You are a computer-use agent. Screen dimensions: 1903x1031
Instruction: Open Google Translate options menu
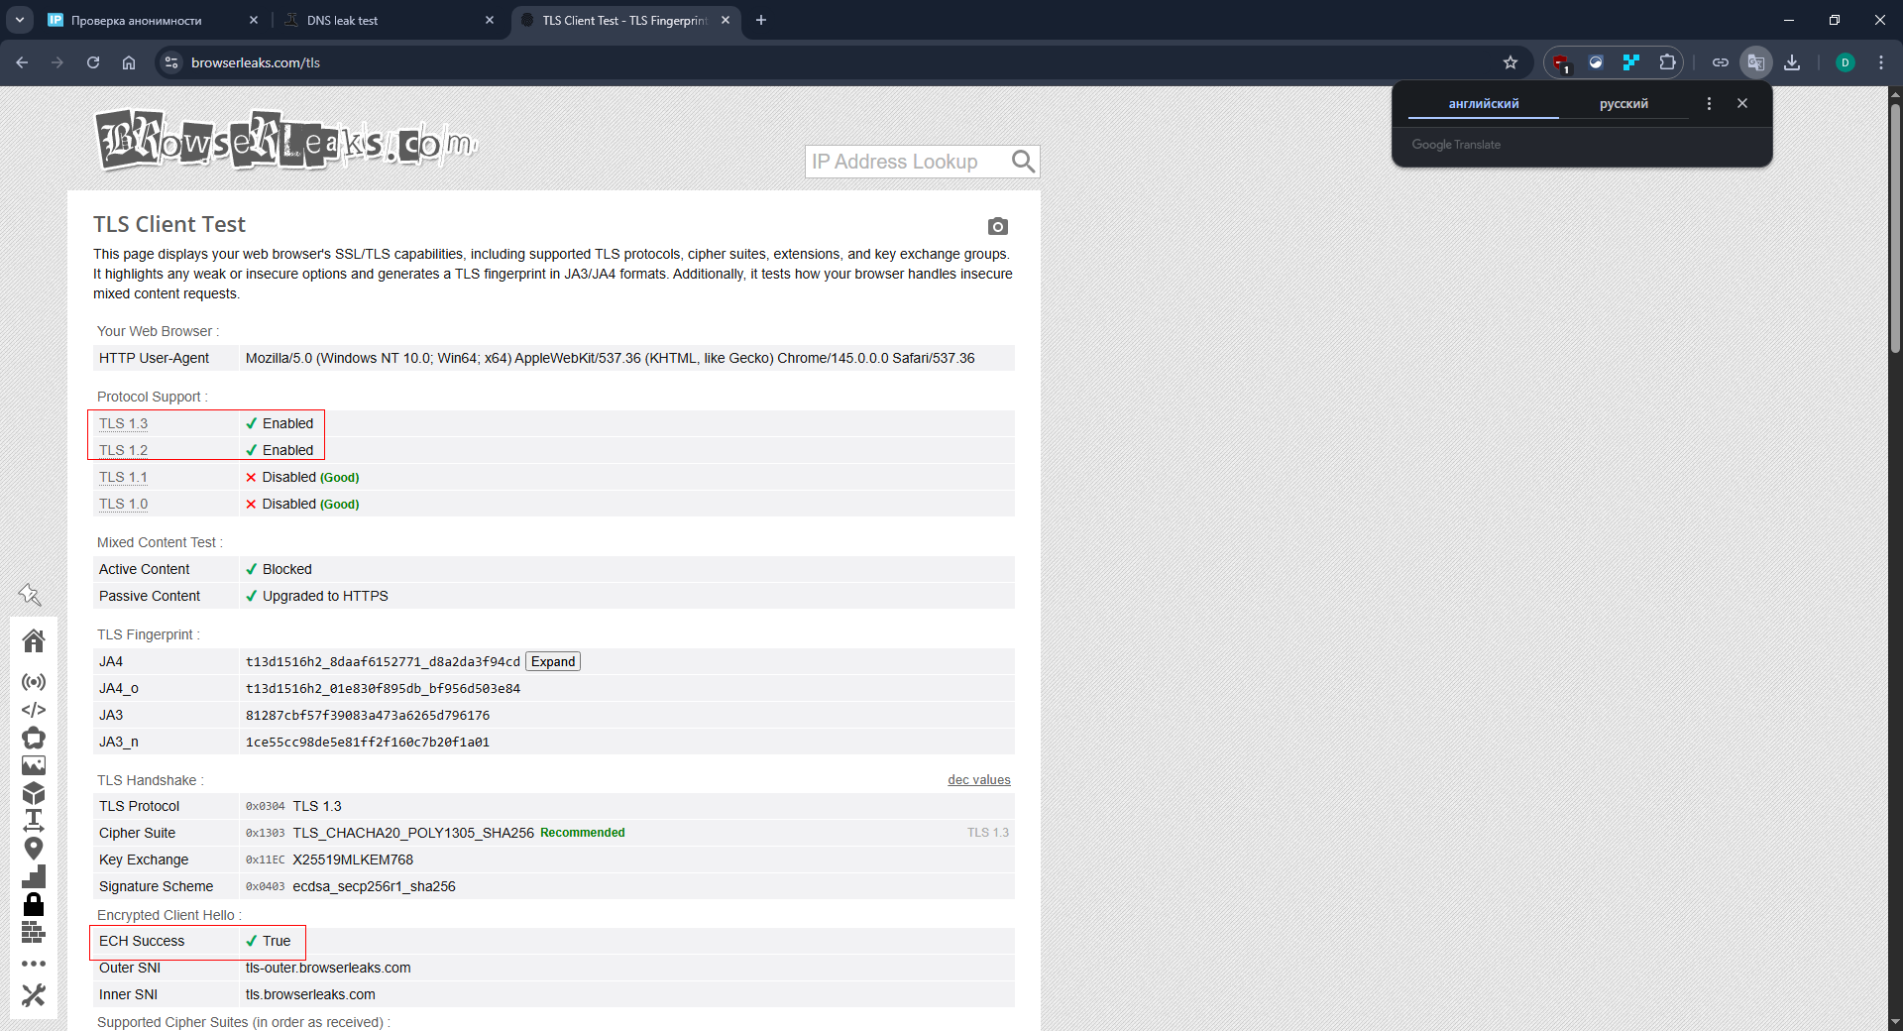1708,103
